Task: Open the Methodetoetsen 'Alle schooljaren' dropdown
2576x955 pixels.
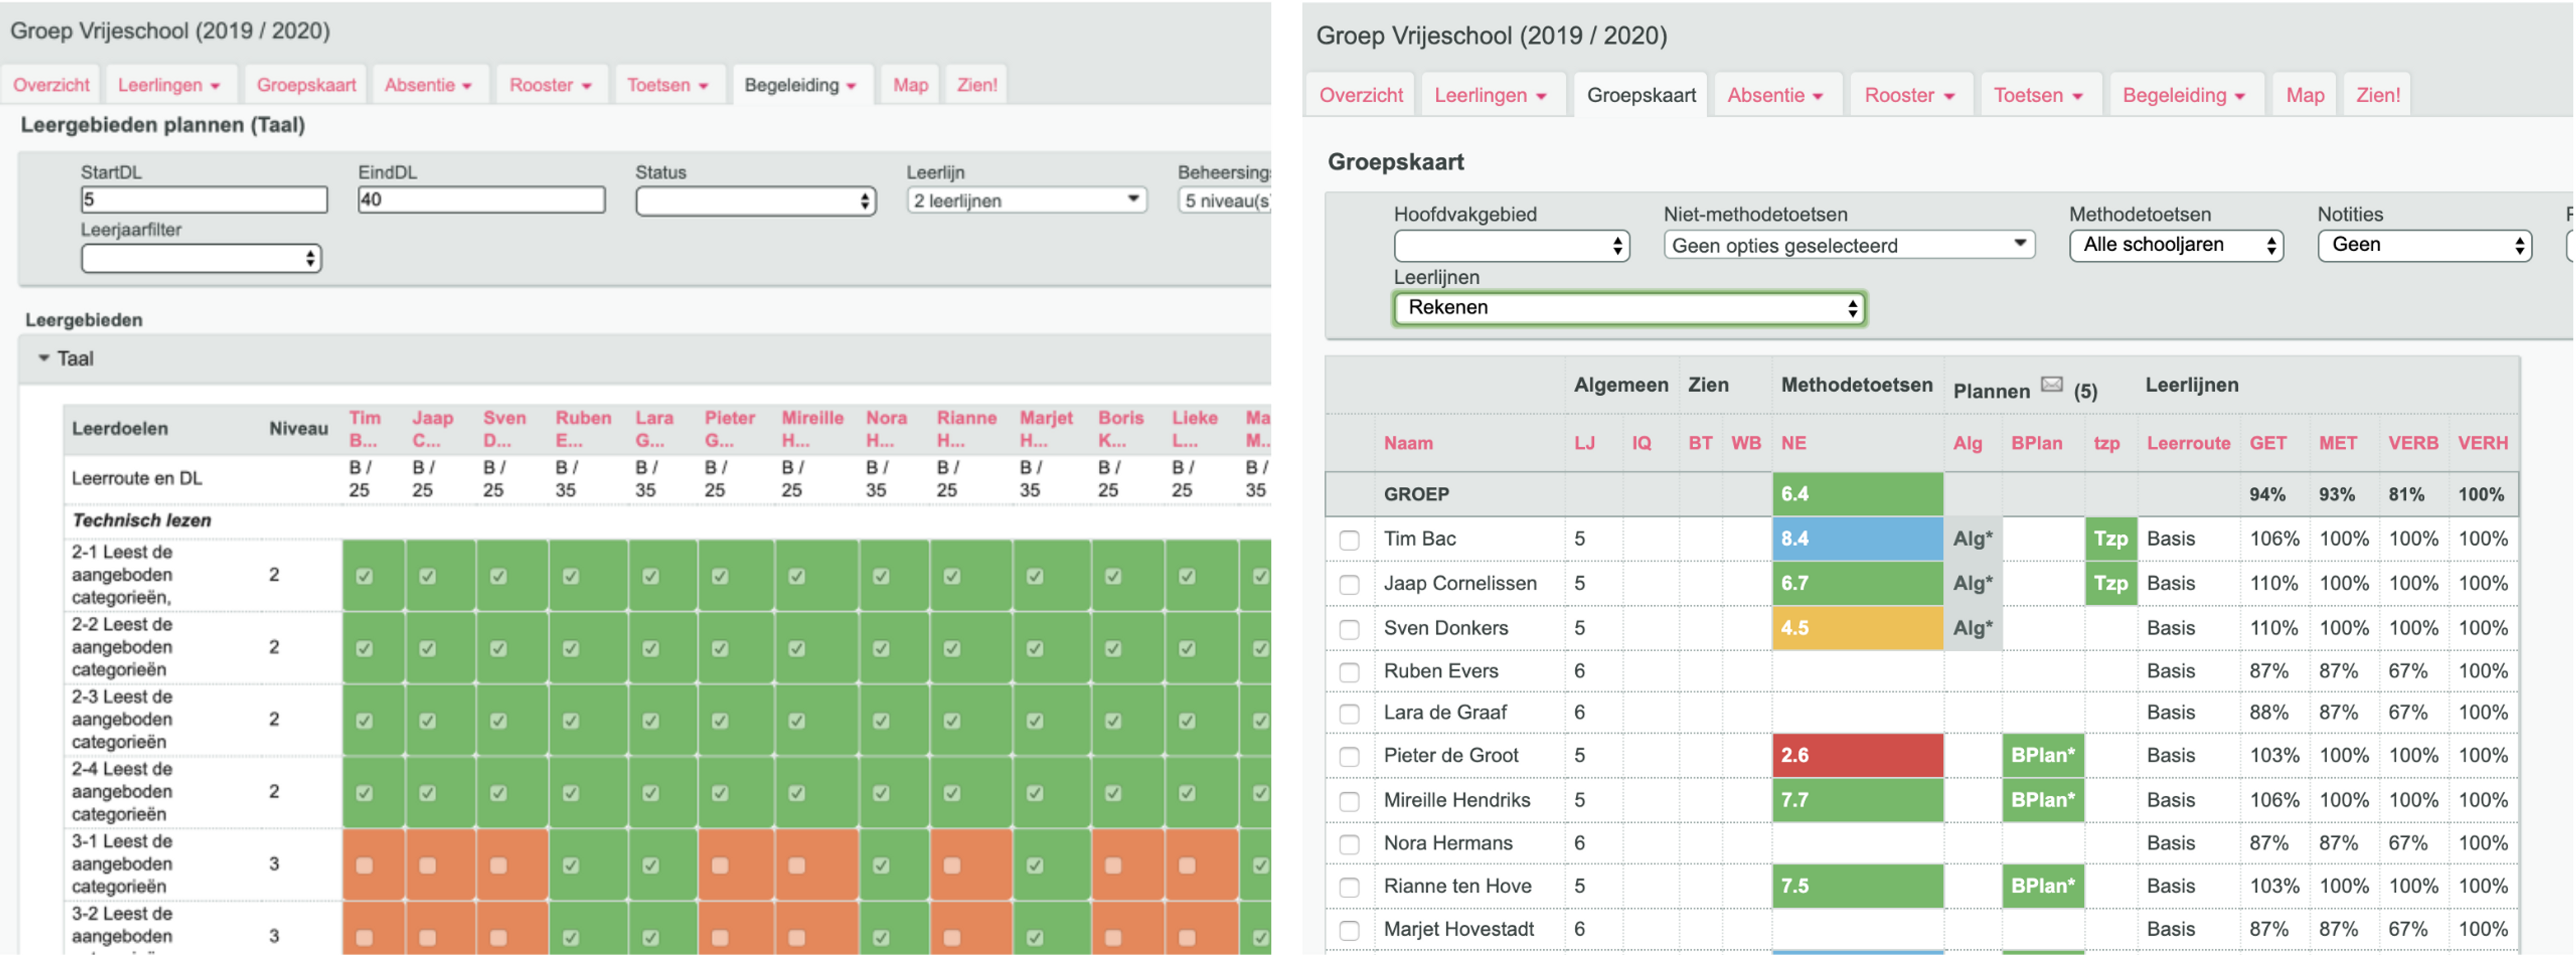Action: pos(2176,245)
